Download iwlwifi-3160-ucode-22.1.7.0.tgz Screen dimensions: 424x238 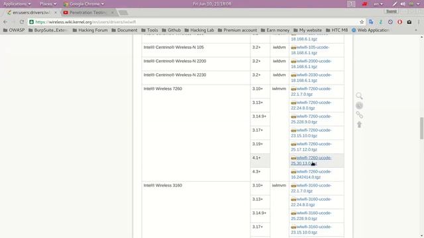pyautogui.click(x=311, y=188)
